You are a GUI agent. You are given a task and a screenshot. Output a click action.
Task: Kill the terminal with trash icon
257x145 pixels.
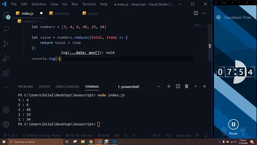tap(186, 86)
